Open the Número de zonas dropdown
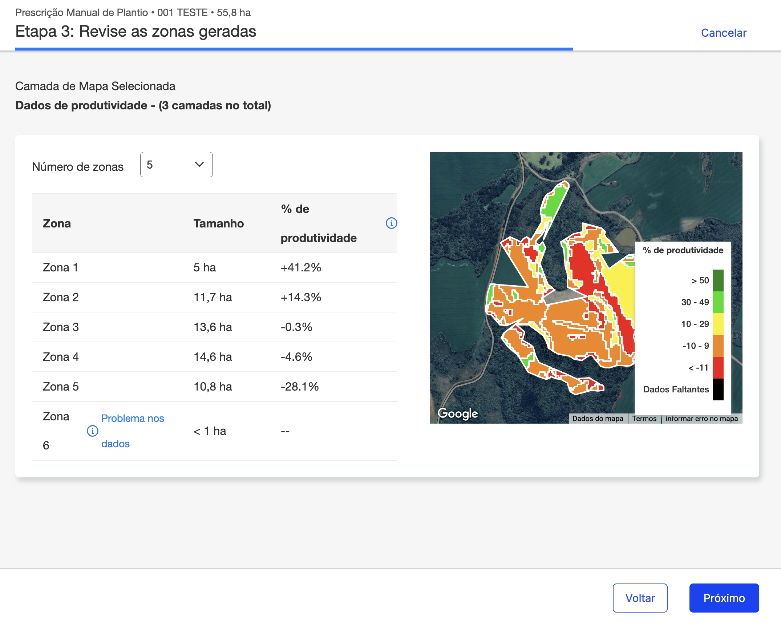Image resolution: width=781 pixels, height=622 pixels. pyautogui.click(x=176, y=165)
